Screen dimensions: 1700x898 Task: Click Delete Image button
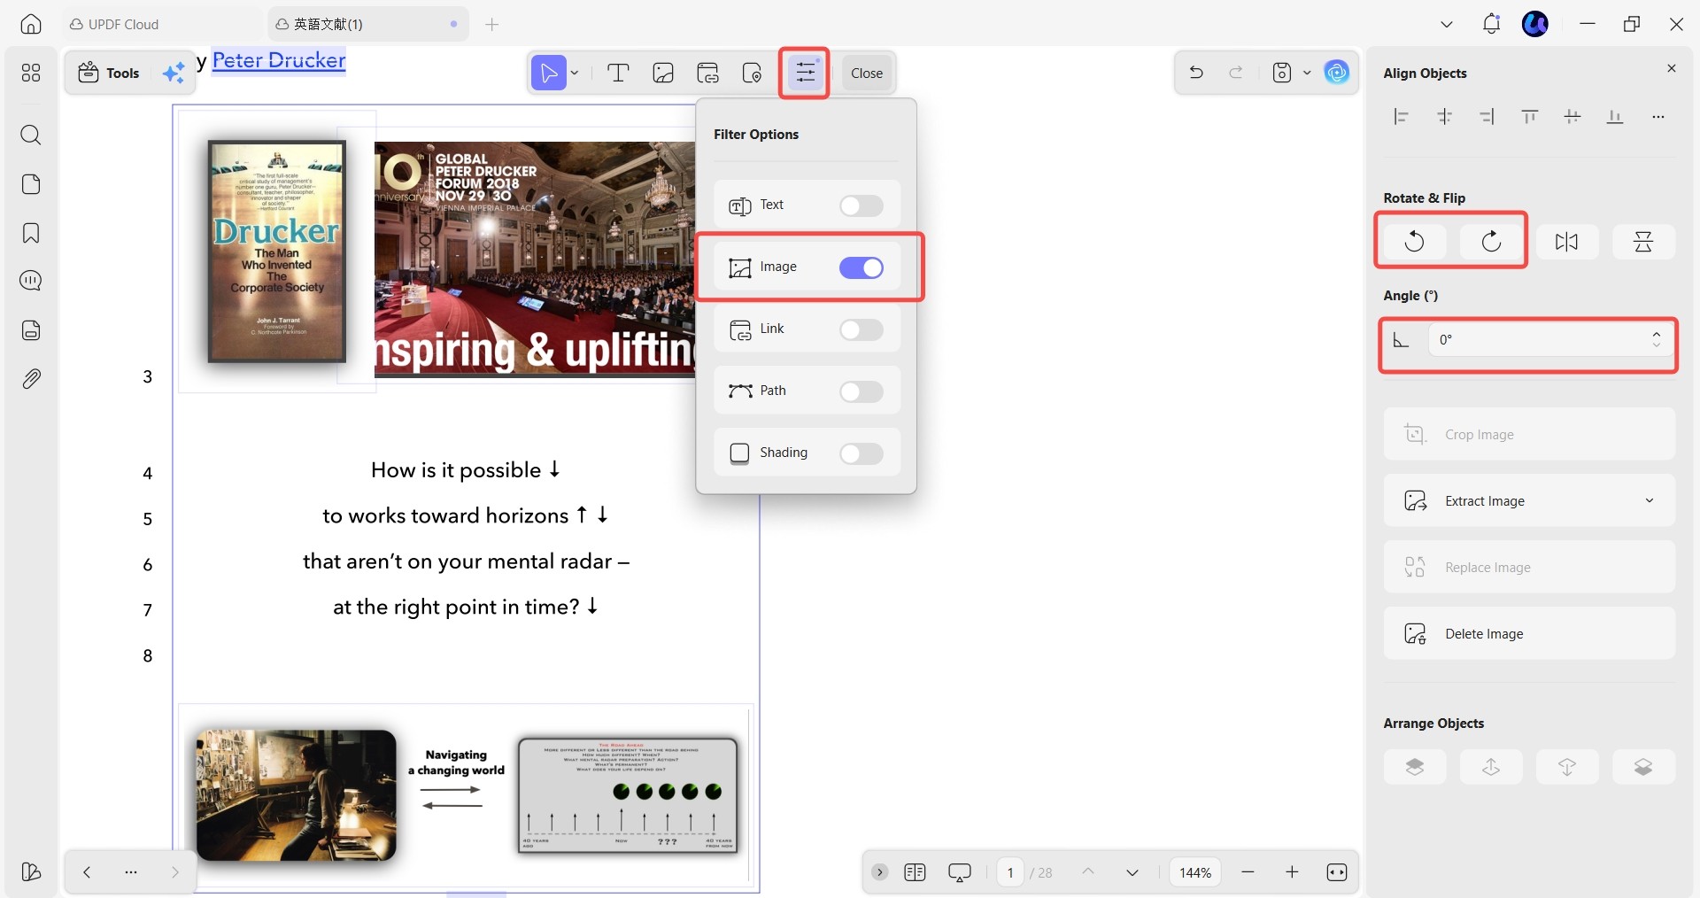(1529, 633)
